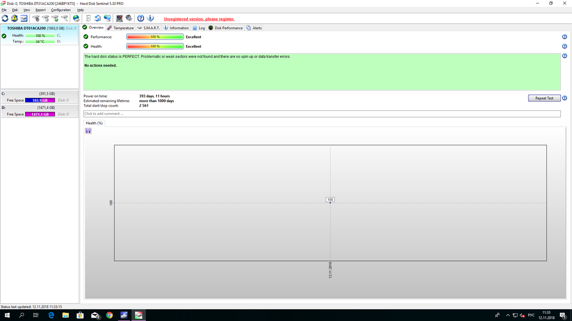Screen dimensions: 572x321
Task: Click the D: free space bar 1471.1 GB
Action: 40,114
